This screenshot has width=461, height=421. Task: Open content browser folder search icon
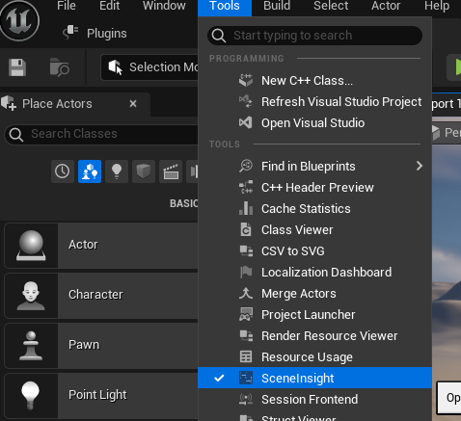coord(60,67)
